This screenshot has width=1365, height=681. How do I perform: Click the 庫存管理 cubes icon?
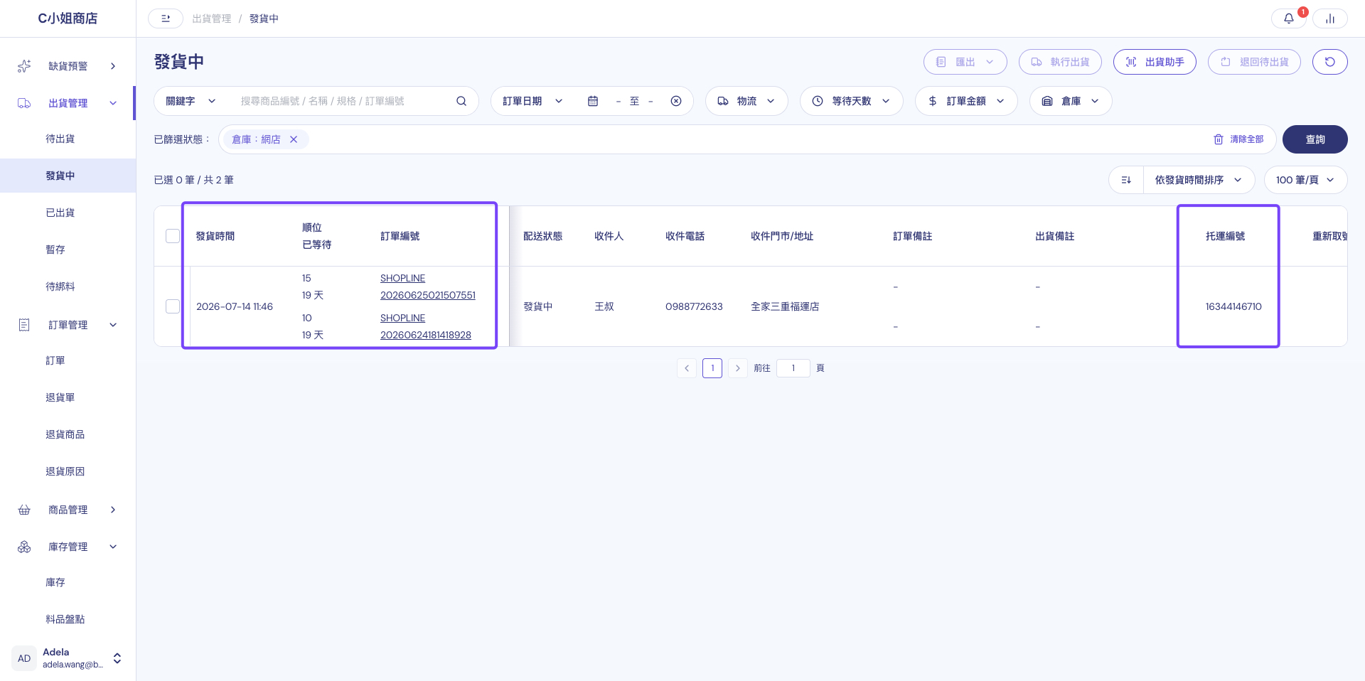(24, 547)
